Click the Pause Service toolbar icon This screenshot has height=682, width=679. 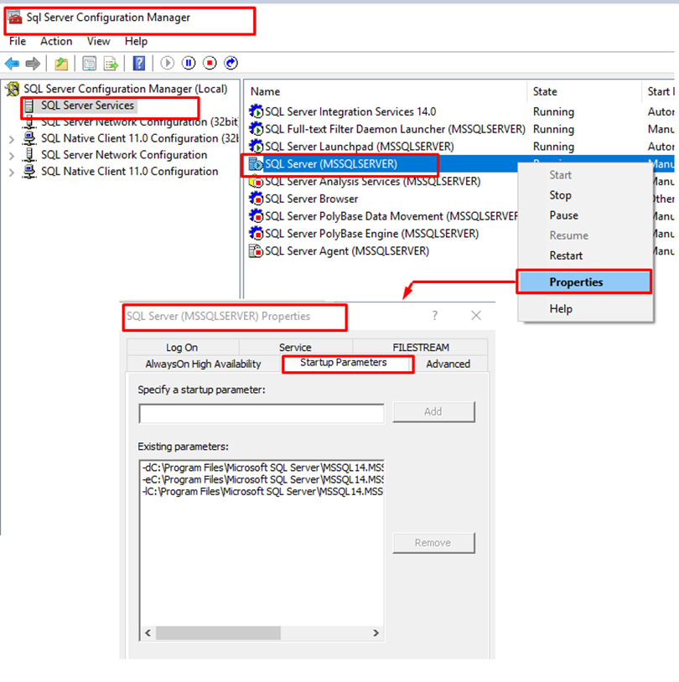coord(189,63)
